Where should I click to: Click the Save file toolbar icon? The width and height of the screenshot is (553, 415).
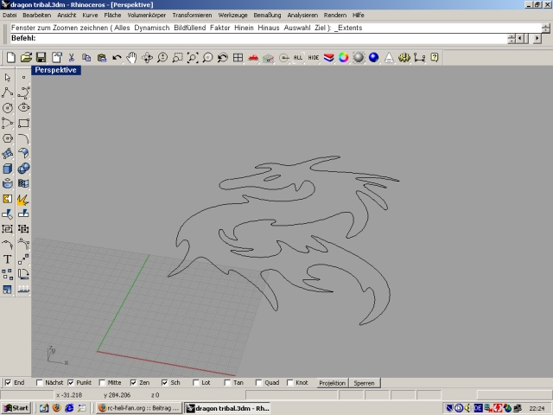tap(41, 58)
